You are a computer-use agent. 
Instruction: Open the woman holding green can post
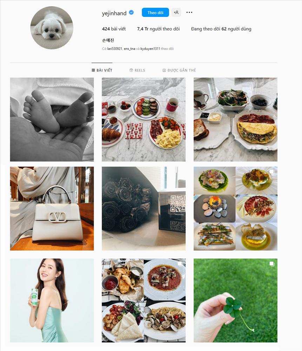click(52, 300)
